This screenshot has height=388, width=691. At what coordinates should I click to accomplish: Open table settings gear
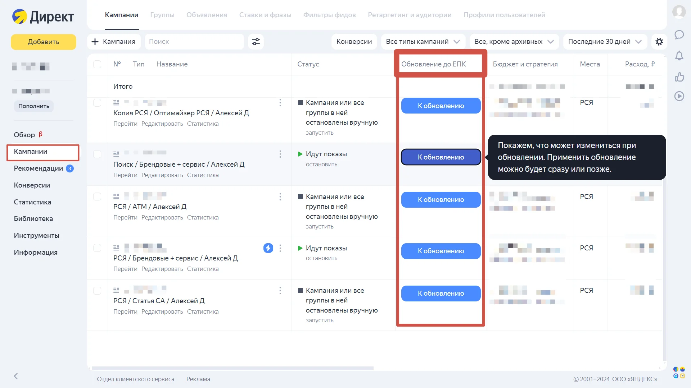(x=659, y=42)
